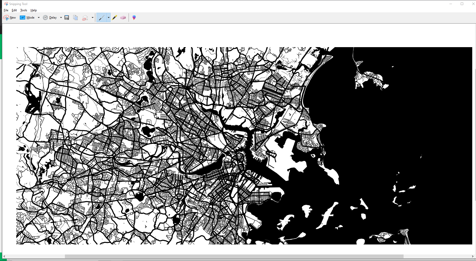
Task: Click the Mode selection icon
Action: coord(22,18)
